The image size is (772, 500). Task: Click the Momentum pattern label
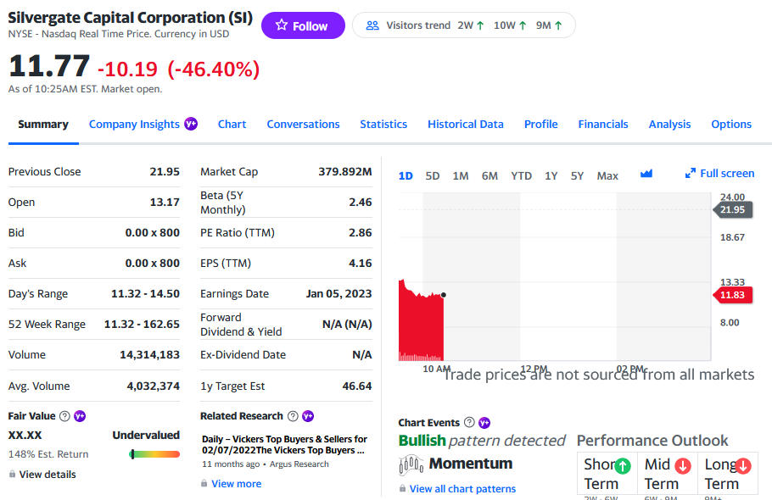point(471,464)
